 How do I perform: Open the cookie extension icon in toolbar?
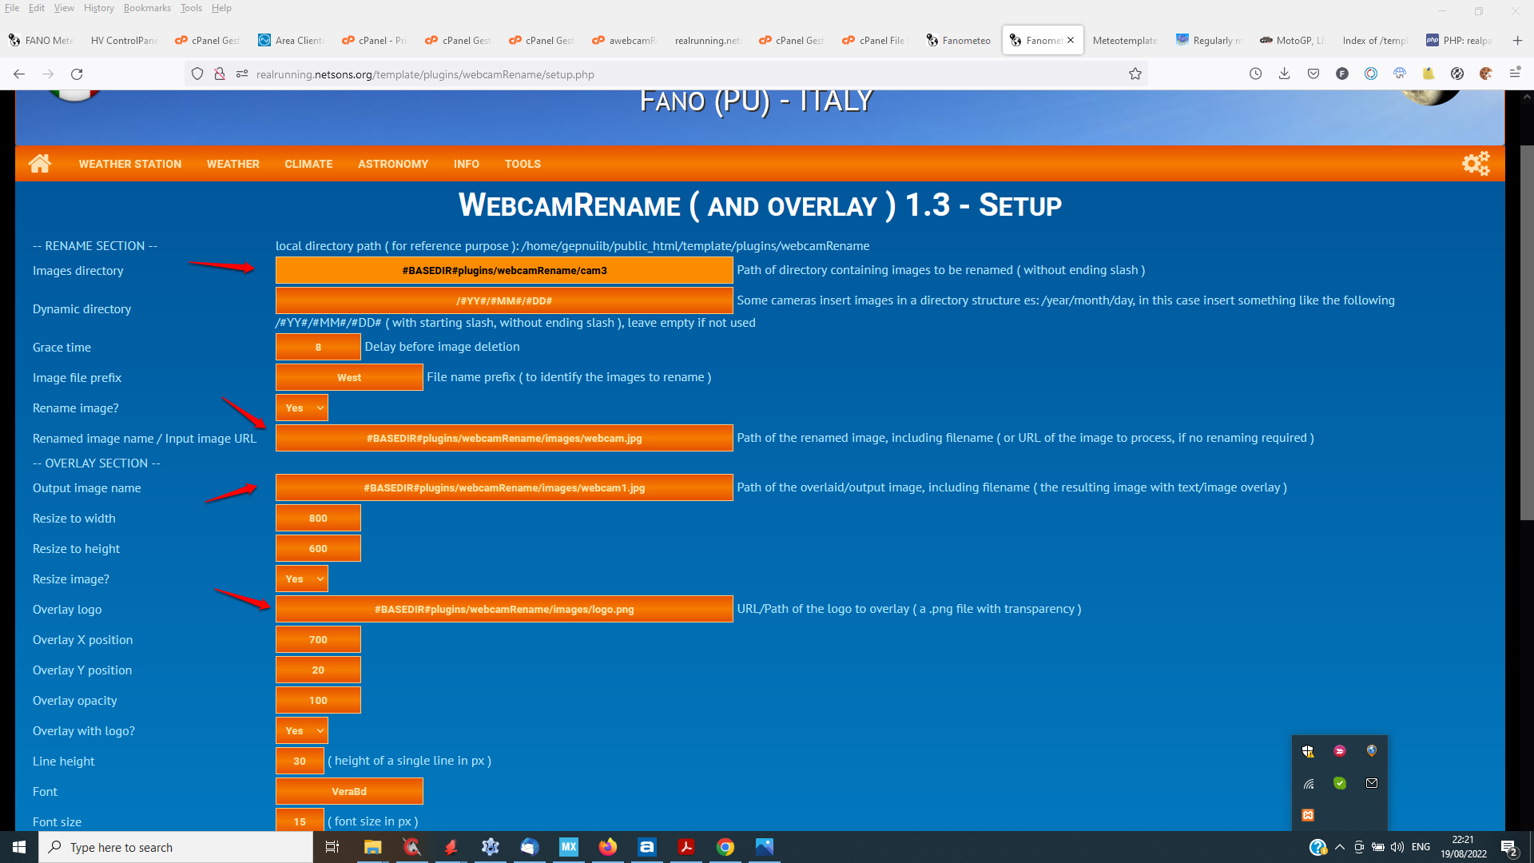(1486, 74)
